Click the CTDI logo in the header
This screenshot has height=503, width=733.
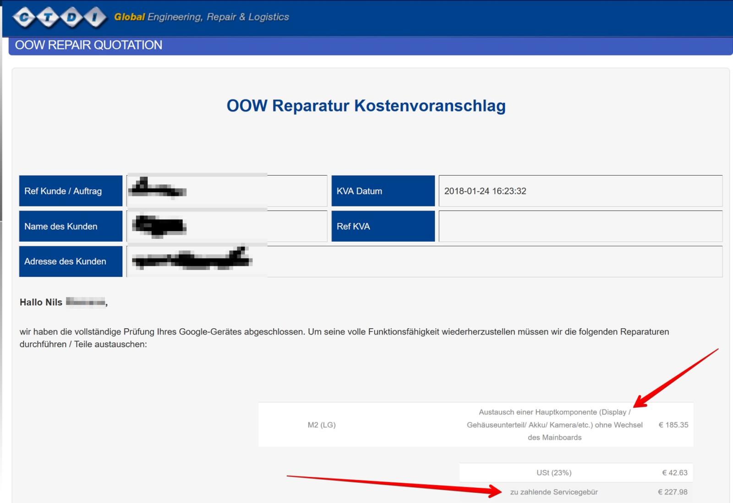pyautogui.click(x=59, y=17)
